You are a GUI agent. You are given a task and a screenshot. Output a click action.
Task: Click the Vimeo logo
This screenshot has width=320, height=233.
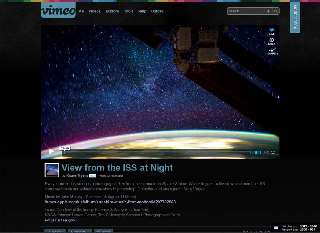coord(58,10)
